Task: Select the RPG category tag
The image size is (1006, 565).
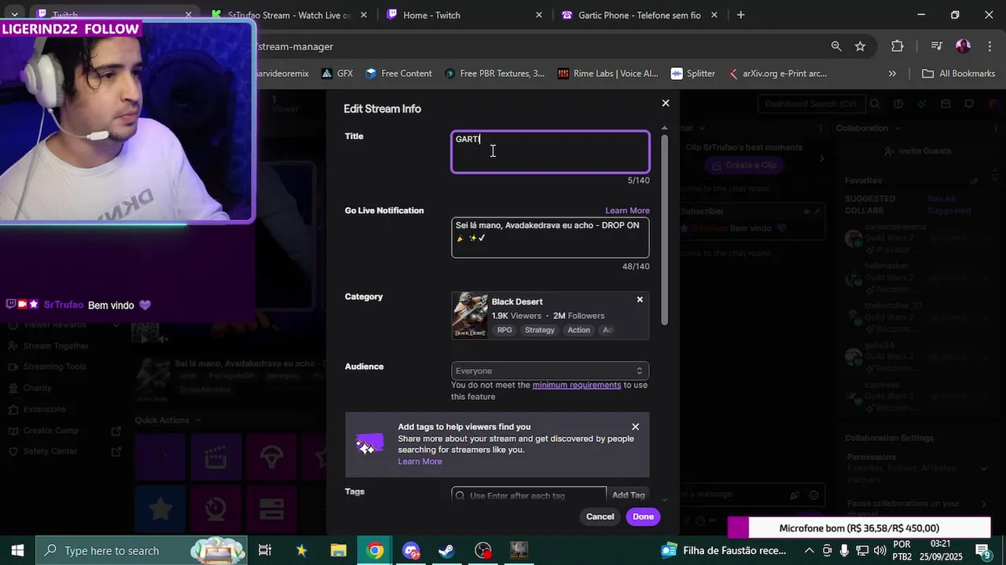Action: tap(505, 330)
